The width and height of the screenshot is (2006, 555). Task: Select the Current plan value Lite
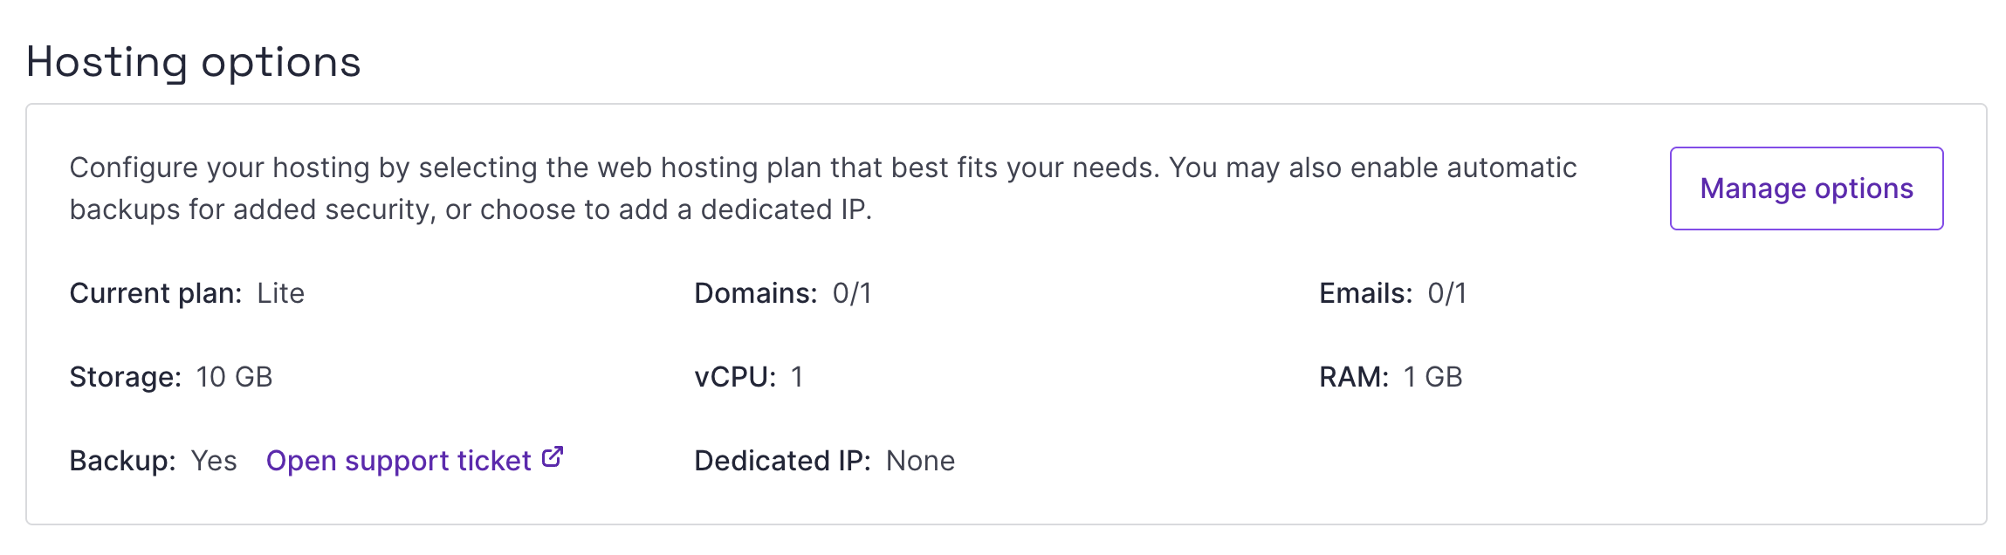click(x=280, y=293)
